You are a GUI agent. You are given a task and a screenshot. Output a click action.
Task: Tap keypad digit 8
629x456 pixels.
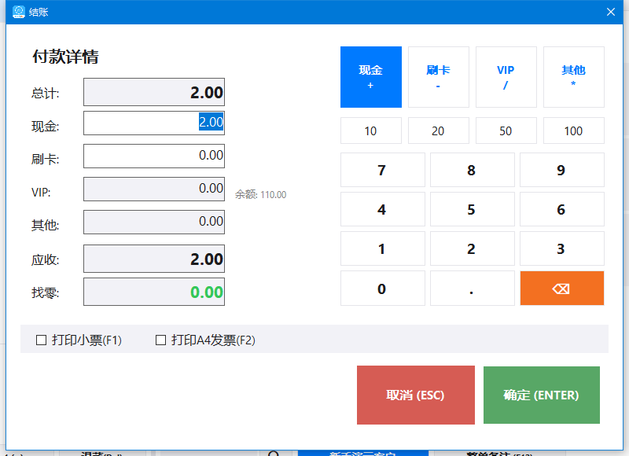[x=473, y=170]
